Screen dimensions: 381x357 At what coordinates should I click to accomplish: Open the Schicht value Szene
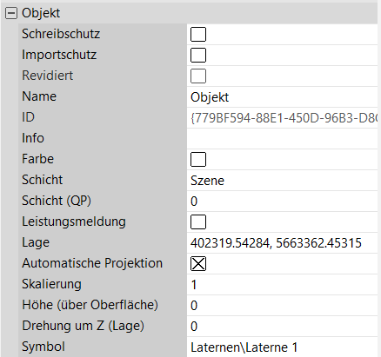point(282,181)
